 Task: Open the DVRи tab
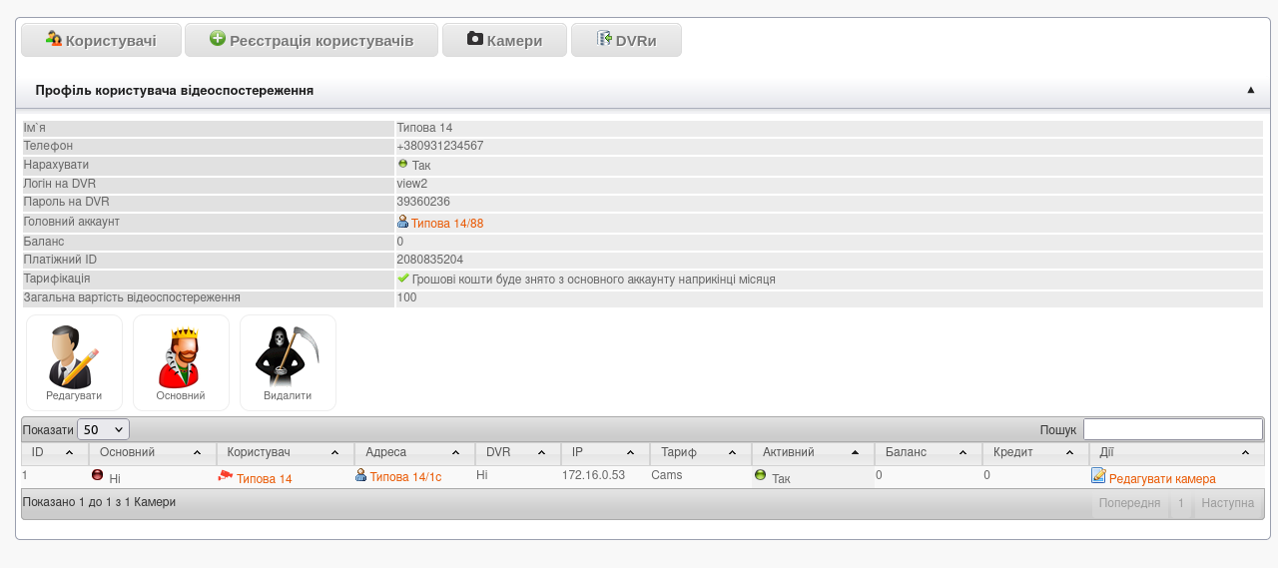pos(626,41)
